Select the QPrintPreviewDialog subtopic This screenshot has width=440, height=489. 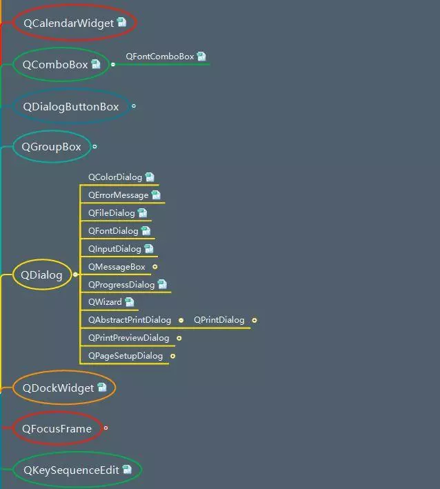click(128, 338)
